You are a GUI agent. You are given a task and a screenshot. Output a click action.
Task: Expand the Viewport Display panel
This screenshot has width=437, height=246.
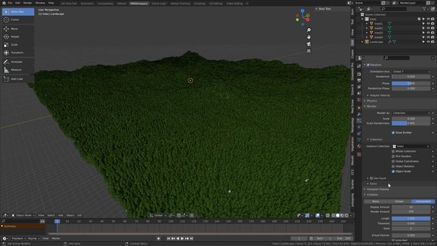point(378,189)
